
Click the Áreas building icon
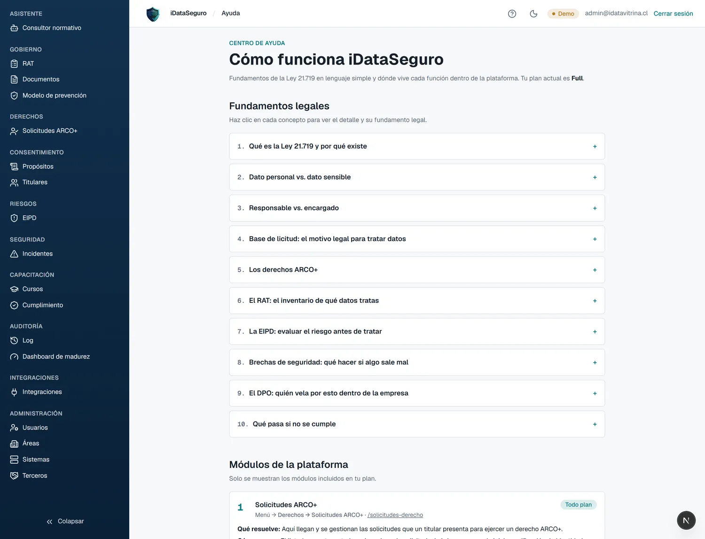click(x=14, y=444)
